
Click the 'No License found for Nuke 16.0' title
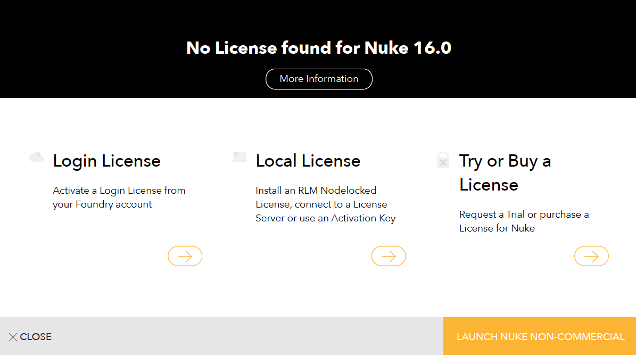pyautogui.click(x=319, y=48)
